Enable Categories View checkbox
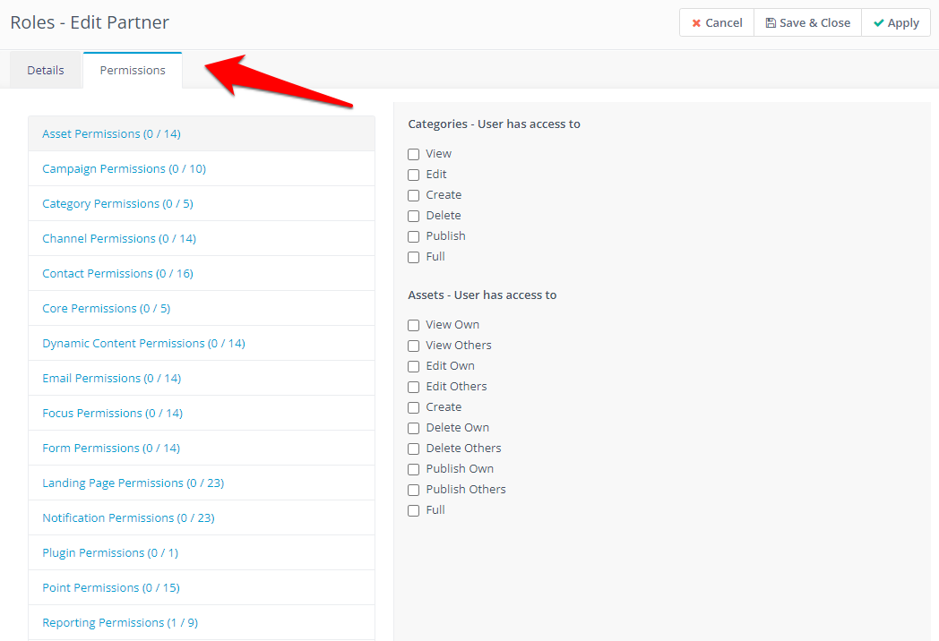Viewport: 939px width, 641px height. 414,154
